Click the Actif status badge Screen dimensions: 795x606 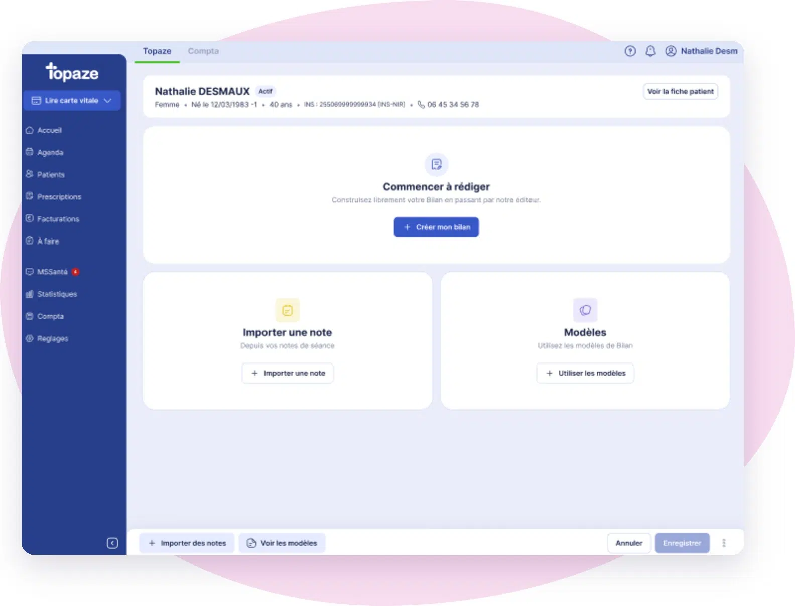[266, 91]
